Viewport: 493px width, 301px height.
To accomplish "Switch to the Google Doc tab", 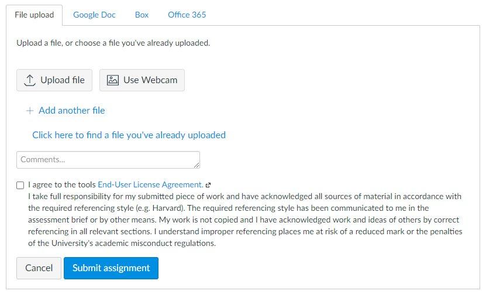I will pyautogui.click(x=94, y=15).
